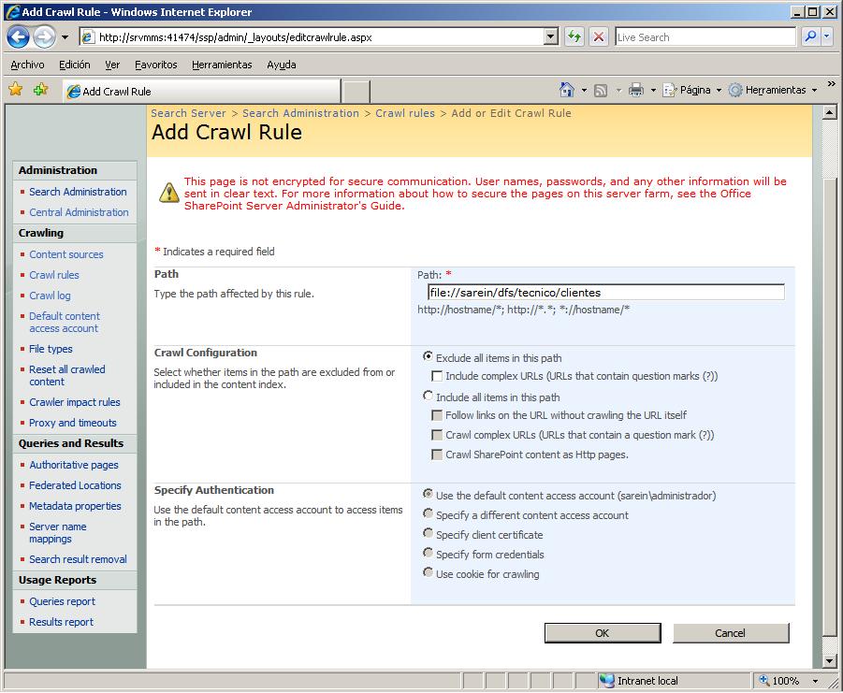The height and width of the screenshot is (693, 843).
Task: Click the Home page icon
Action: 567,90
